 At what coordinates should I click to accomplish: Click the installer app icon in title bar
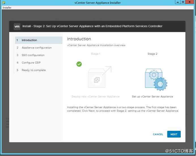click(x=4, y=3)
